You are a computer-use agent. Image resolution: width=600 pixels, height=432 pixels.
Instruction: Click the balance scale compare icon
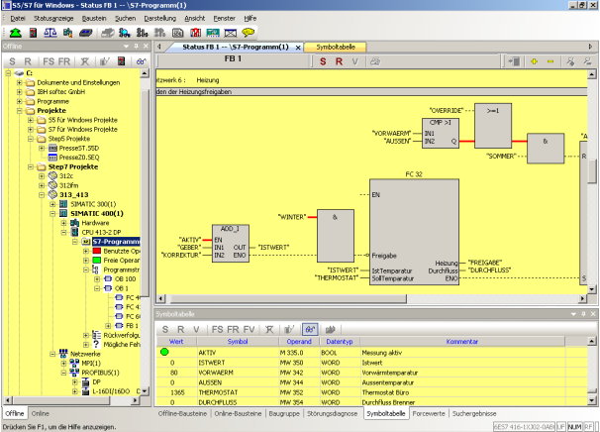click(50, 33)
